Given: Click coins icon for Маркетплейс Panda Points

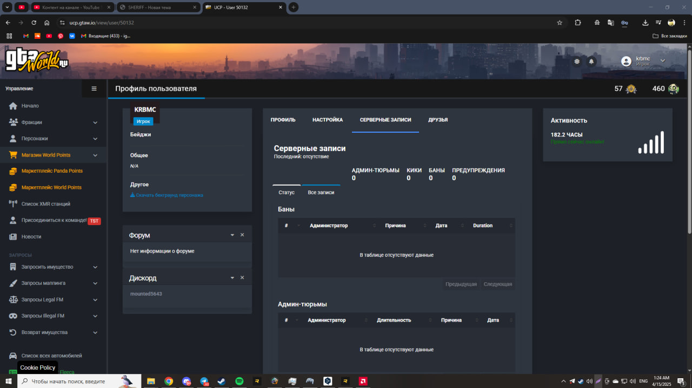Looking at the screenshot, I should 14,171.
